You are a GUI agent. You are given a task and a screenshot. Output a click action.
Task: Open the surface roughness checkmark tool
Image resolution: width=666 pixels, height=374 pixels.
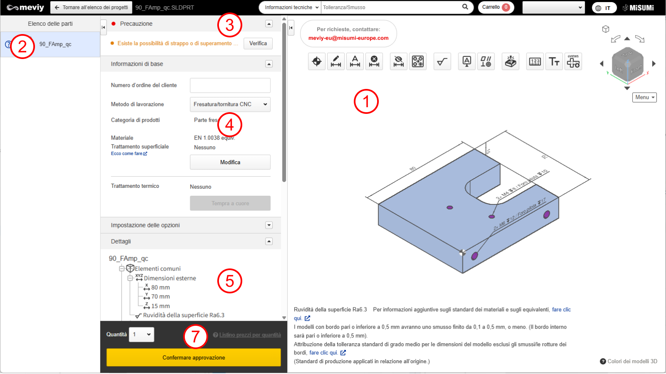pos(442,62)
